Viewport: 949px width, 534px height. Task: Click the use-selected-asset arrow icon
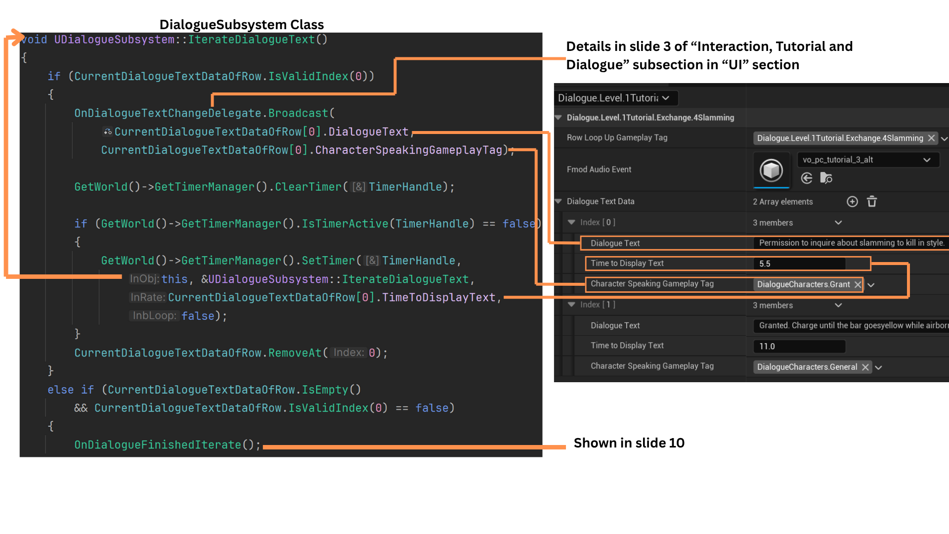(807, 178)
